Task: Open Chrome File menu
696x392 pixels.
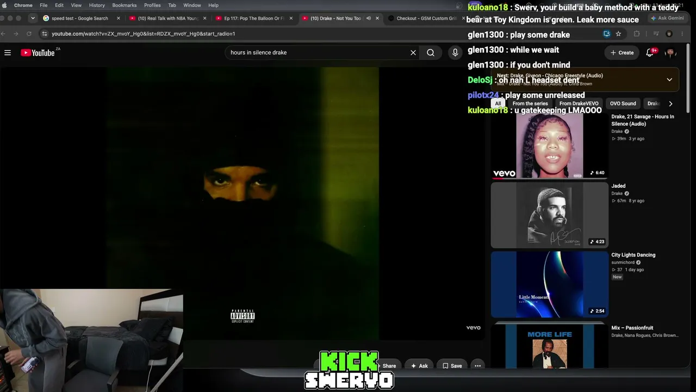Action: (43, 5)
